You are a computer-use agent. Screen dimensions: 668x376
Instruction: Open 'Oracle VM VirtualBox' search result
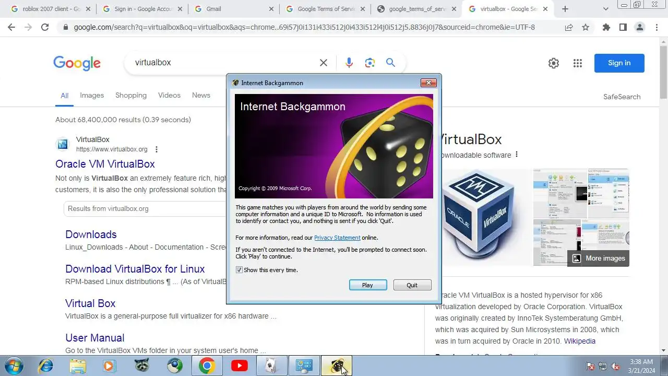click(105, 164)
